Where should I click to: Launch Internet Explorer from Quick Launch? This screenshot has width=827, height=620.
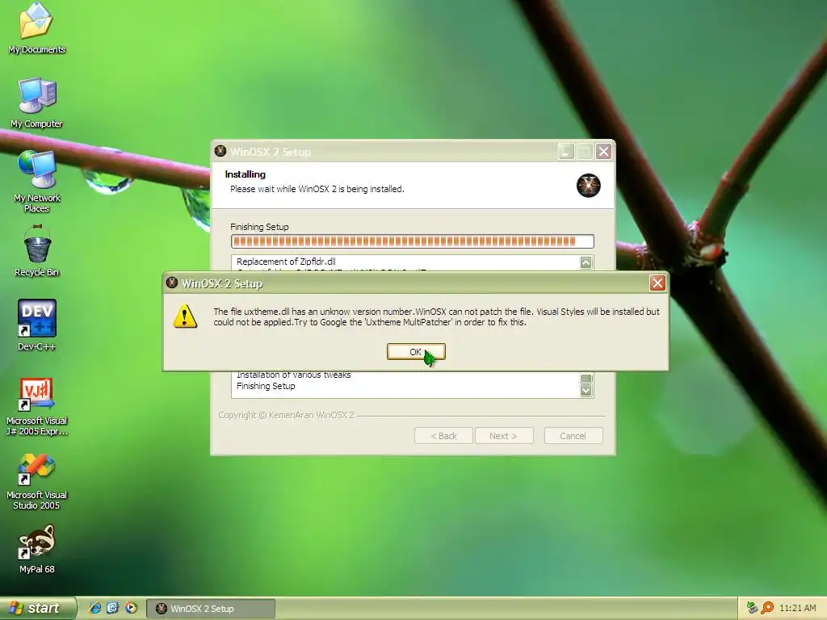pos(95,608)
